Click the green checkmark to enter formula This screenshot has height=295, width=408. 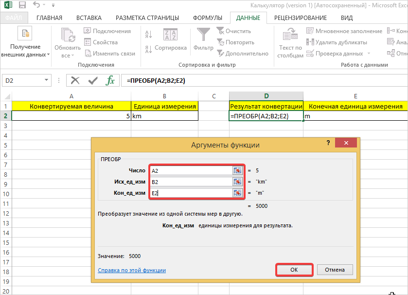click(93, 80)
